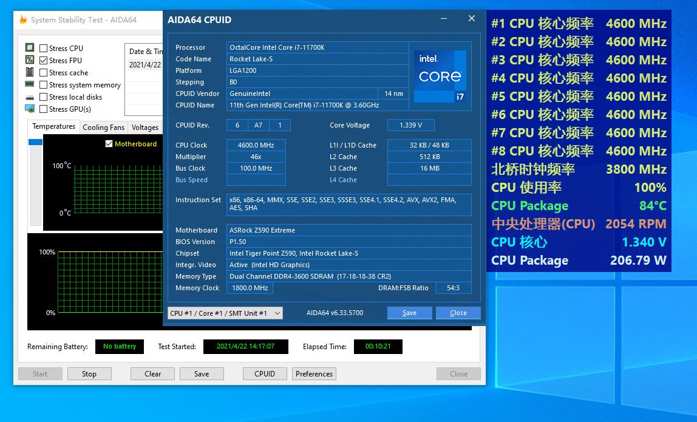697x422 pixels.
Task: Minimize the AIDA64 CPUID dialog
Action: (x=444, y=19)
